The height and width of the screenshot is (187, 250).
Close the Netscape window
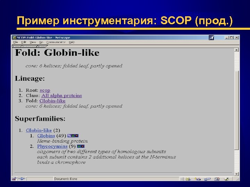[236, 38]
